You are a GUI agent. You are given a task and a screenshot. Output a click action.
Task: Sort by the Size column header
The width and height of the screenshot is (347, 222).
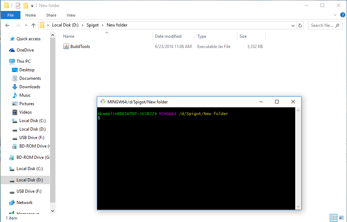pos(252,36)
